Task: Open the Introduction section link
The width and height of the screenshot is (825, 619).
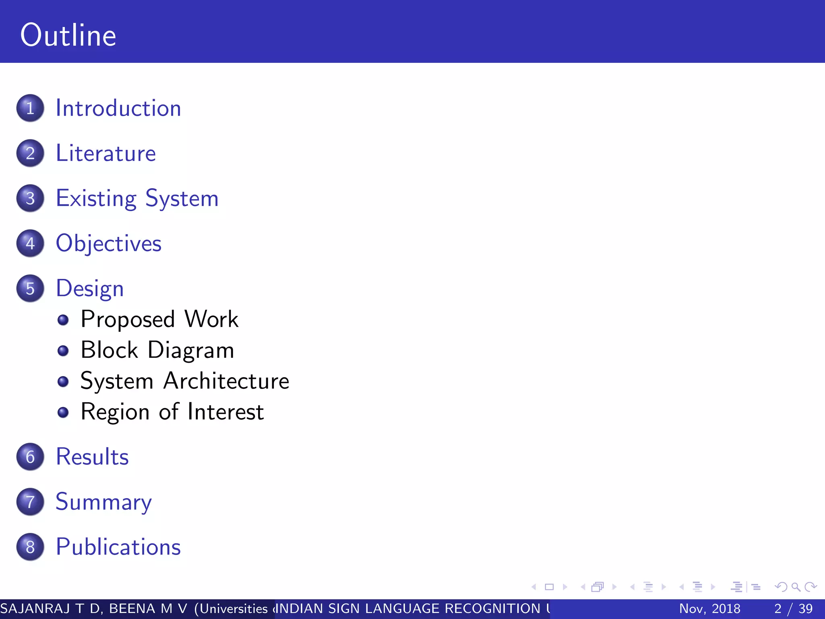Action: point(118,108)
